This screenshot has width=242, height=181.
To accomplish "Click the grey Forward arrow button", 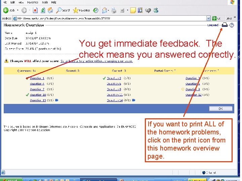I will click(24, 10).
